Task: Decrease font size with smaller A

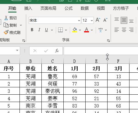Action: tap(105, 20)
